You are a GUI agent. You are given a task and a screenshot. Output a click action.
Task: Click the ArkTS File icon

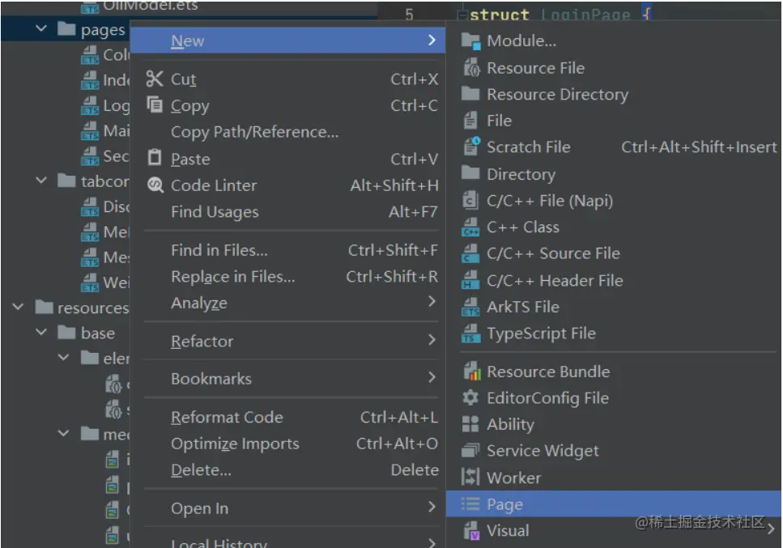tap(470, 308)
